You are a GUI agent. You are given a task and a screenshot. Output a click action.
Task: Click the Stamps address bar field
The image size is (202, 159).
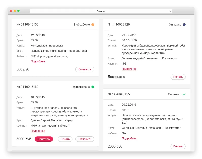point(101,11)
